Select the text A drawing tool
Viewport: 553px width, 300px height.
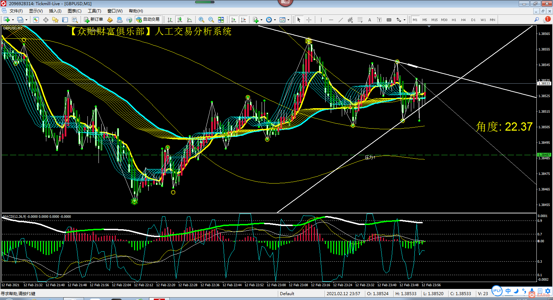click(369, 20)
